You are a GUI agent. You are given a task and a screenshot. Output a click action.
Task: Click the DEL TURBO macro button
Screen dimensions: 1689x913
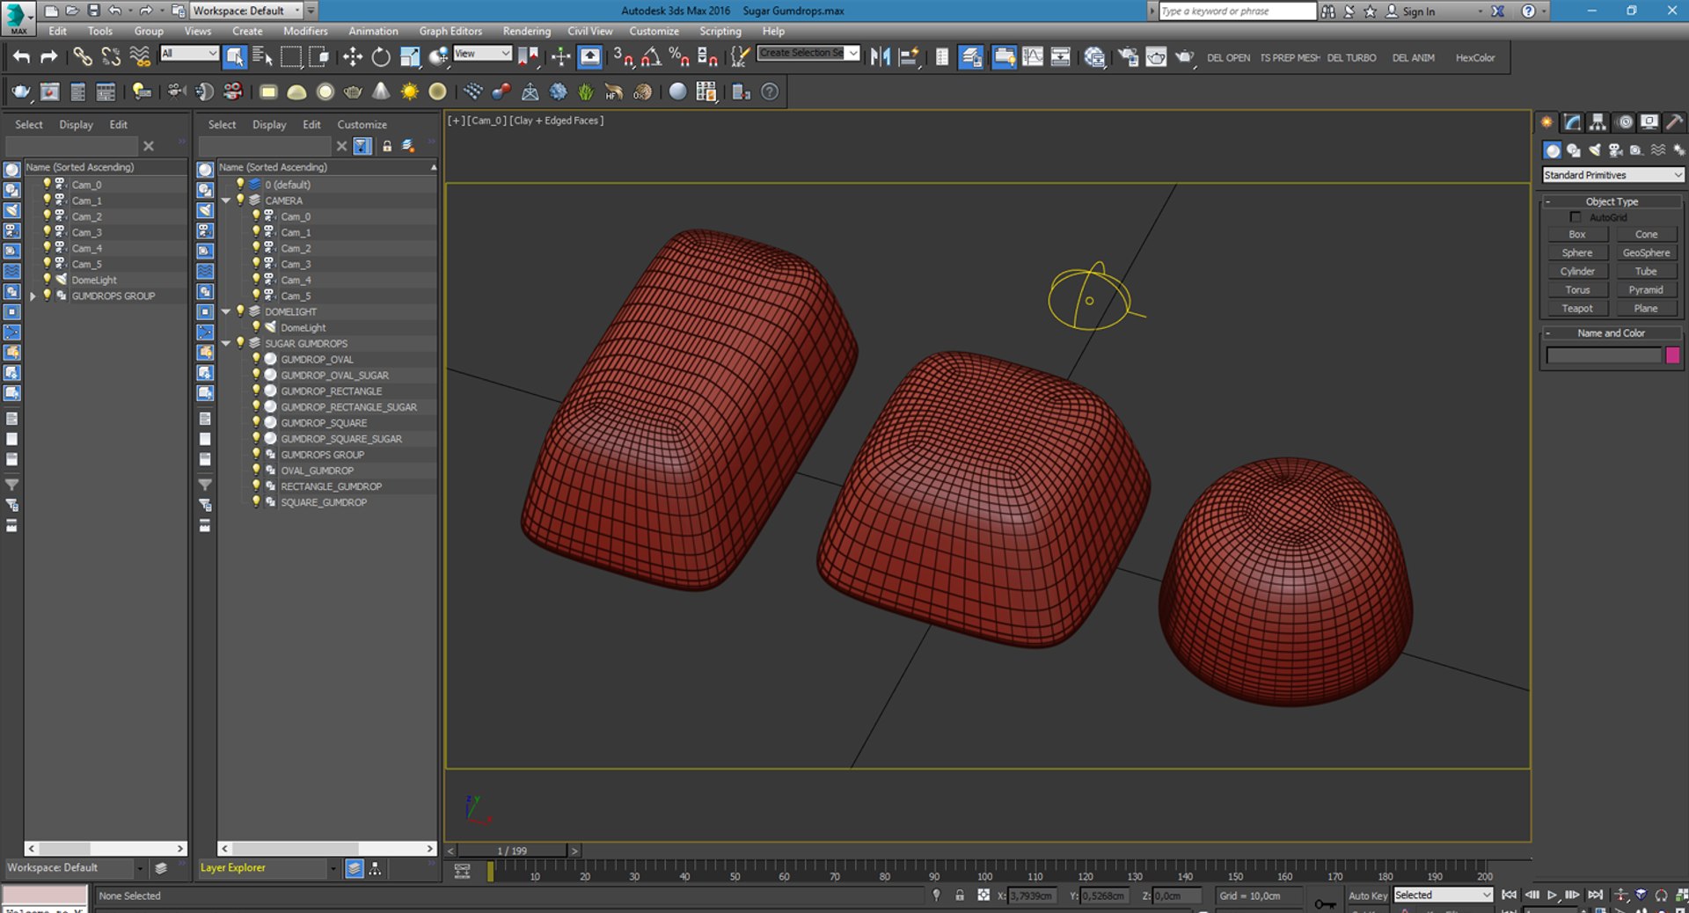(1351, 58)
